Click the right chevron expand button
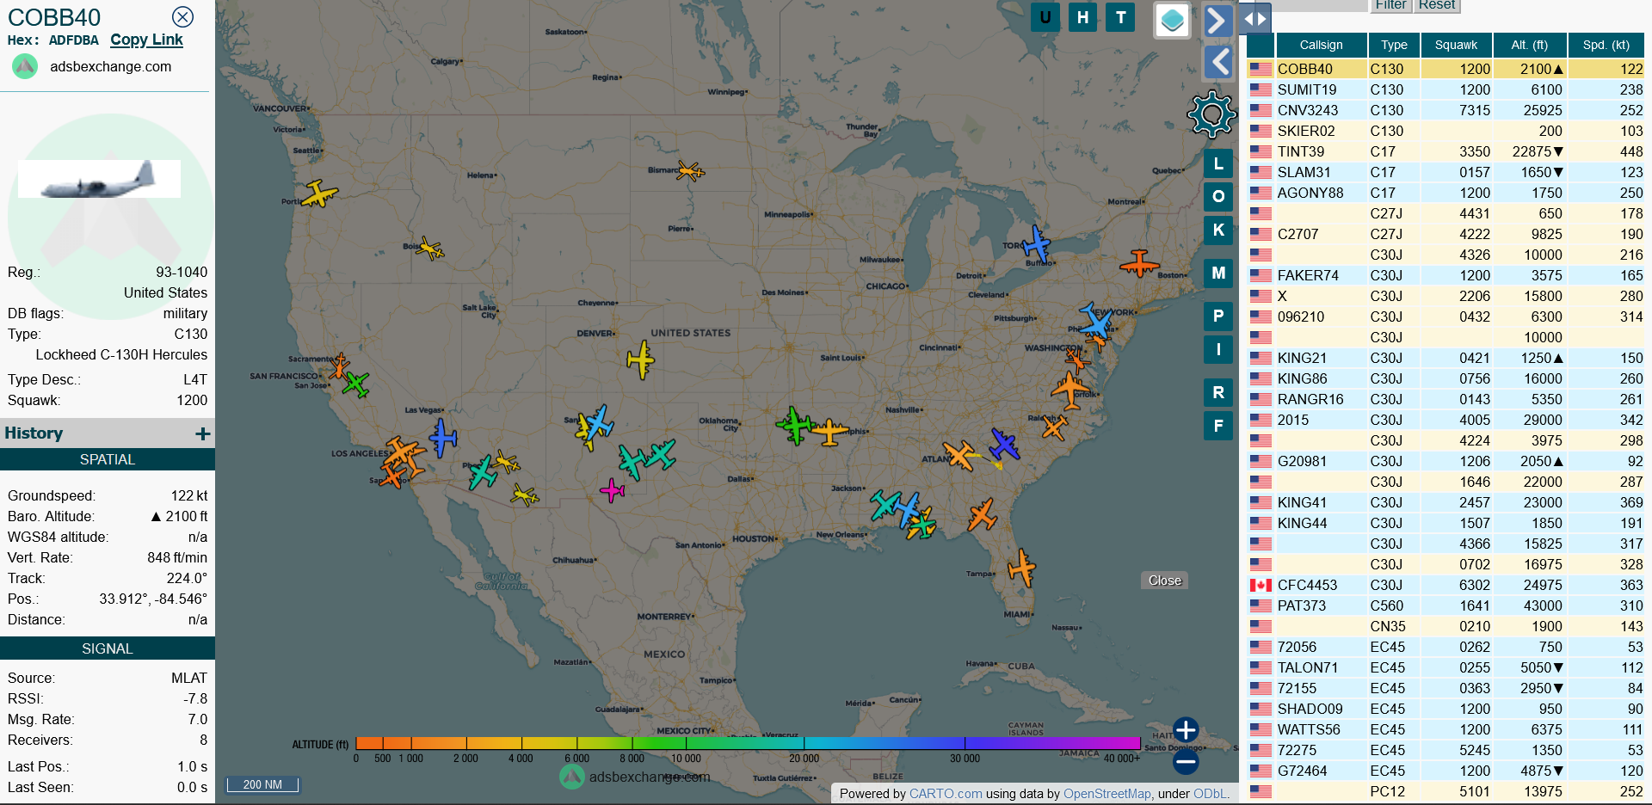This screenshot has width=1652, height=805. tap(1217, 20)
